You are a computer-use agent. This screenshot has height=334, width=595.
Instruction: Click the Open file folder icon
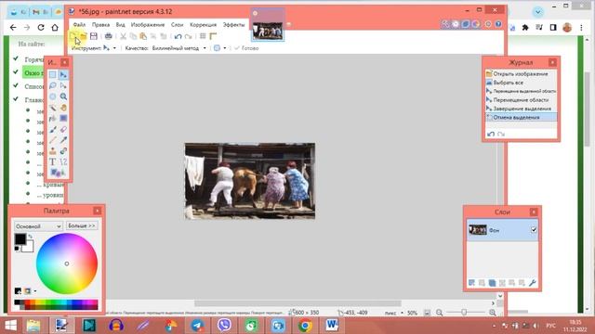tap(83, 36)
